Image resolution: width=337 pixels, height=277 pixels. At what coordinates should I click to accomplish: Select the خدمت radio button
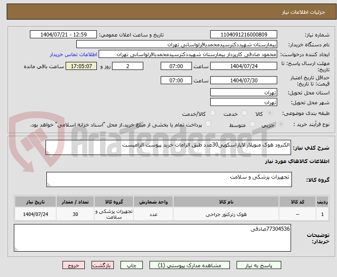244,113
